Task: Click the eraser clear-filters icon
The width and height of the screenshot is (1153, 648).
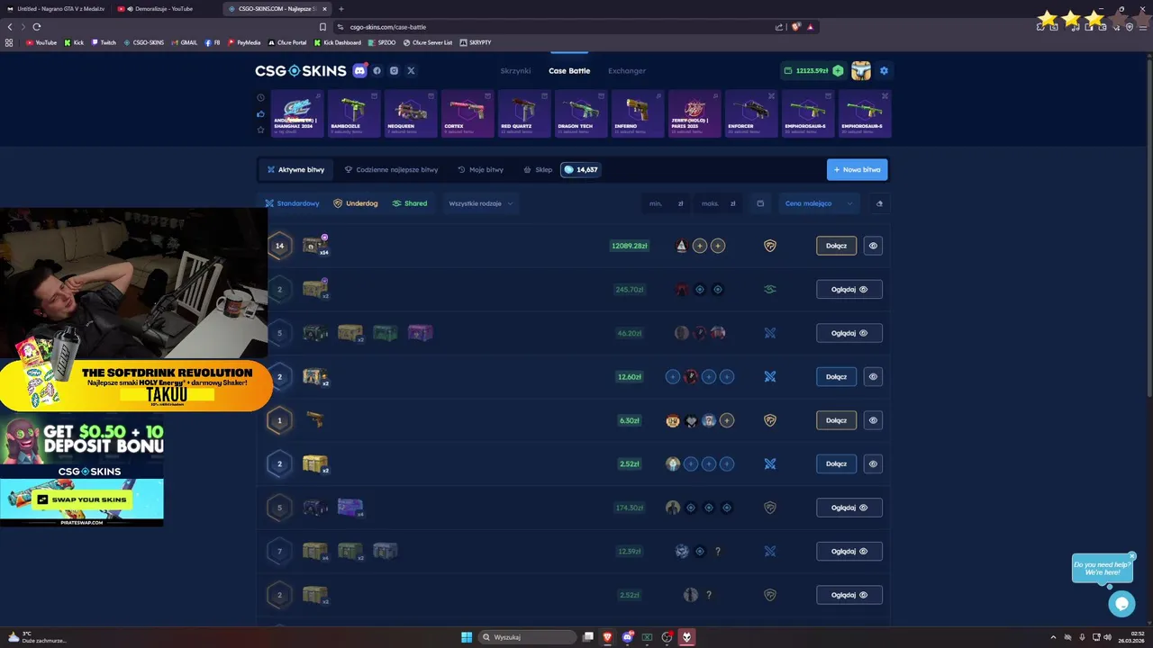Action: 879,203
